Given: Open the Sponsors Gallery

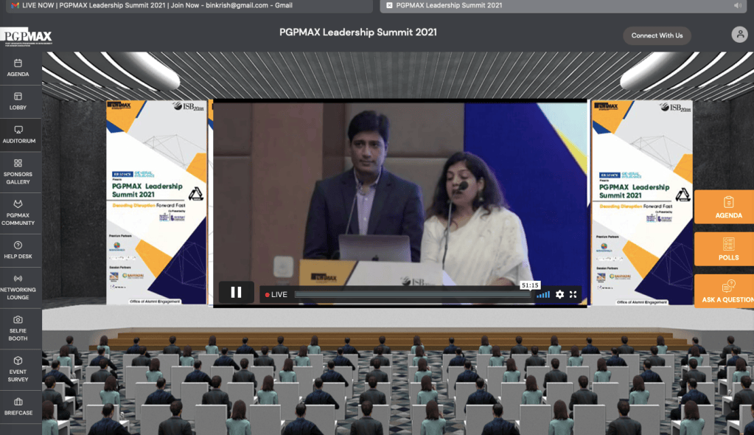Looking at the screenshot, I should [x=18, y=172].
